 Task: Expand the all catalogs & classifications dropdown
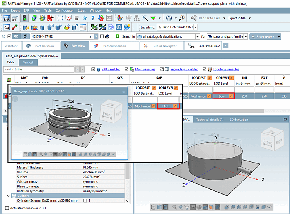[x=167, y=36]
